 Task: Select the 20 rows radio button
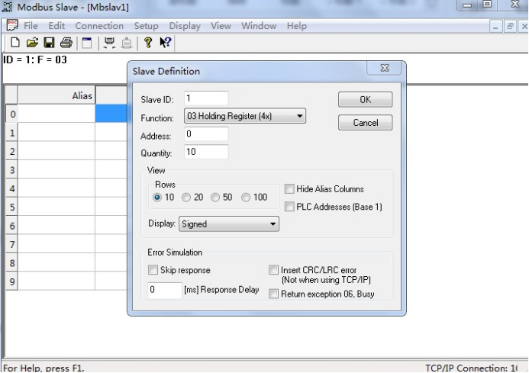tap(186, 198)
